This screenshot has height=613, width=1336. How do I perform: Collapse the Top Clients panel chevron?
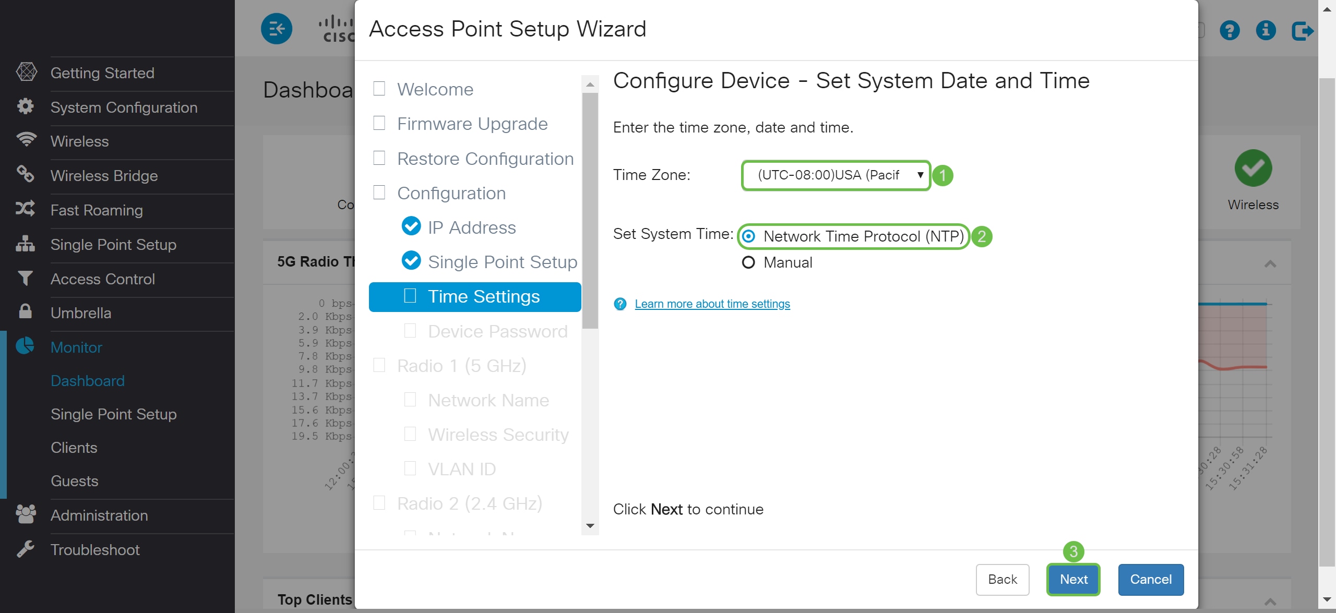(1270, 602)
